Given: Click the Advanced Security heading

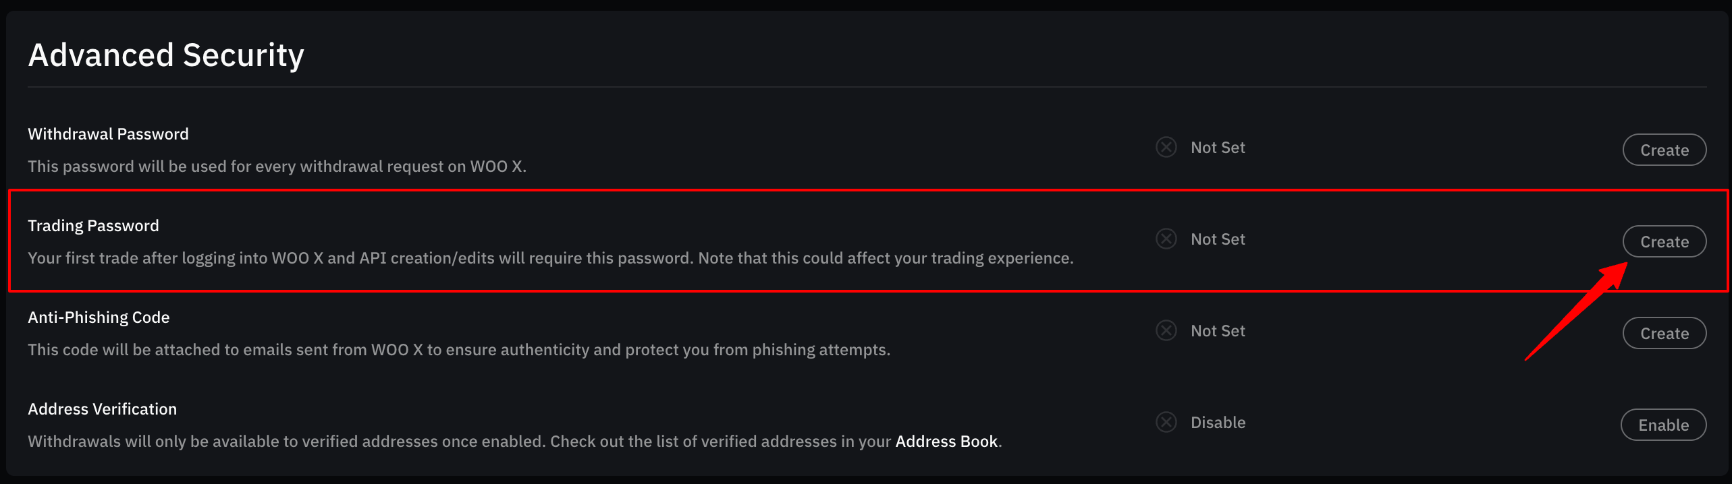Looking at the screenshot, I should point(166,55).
